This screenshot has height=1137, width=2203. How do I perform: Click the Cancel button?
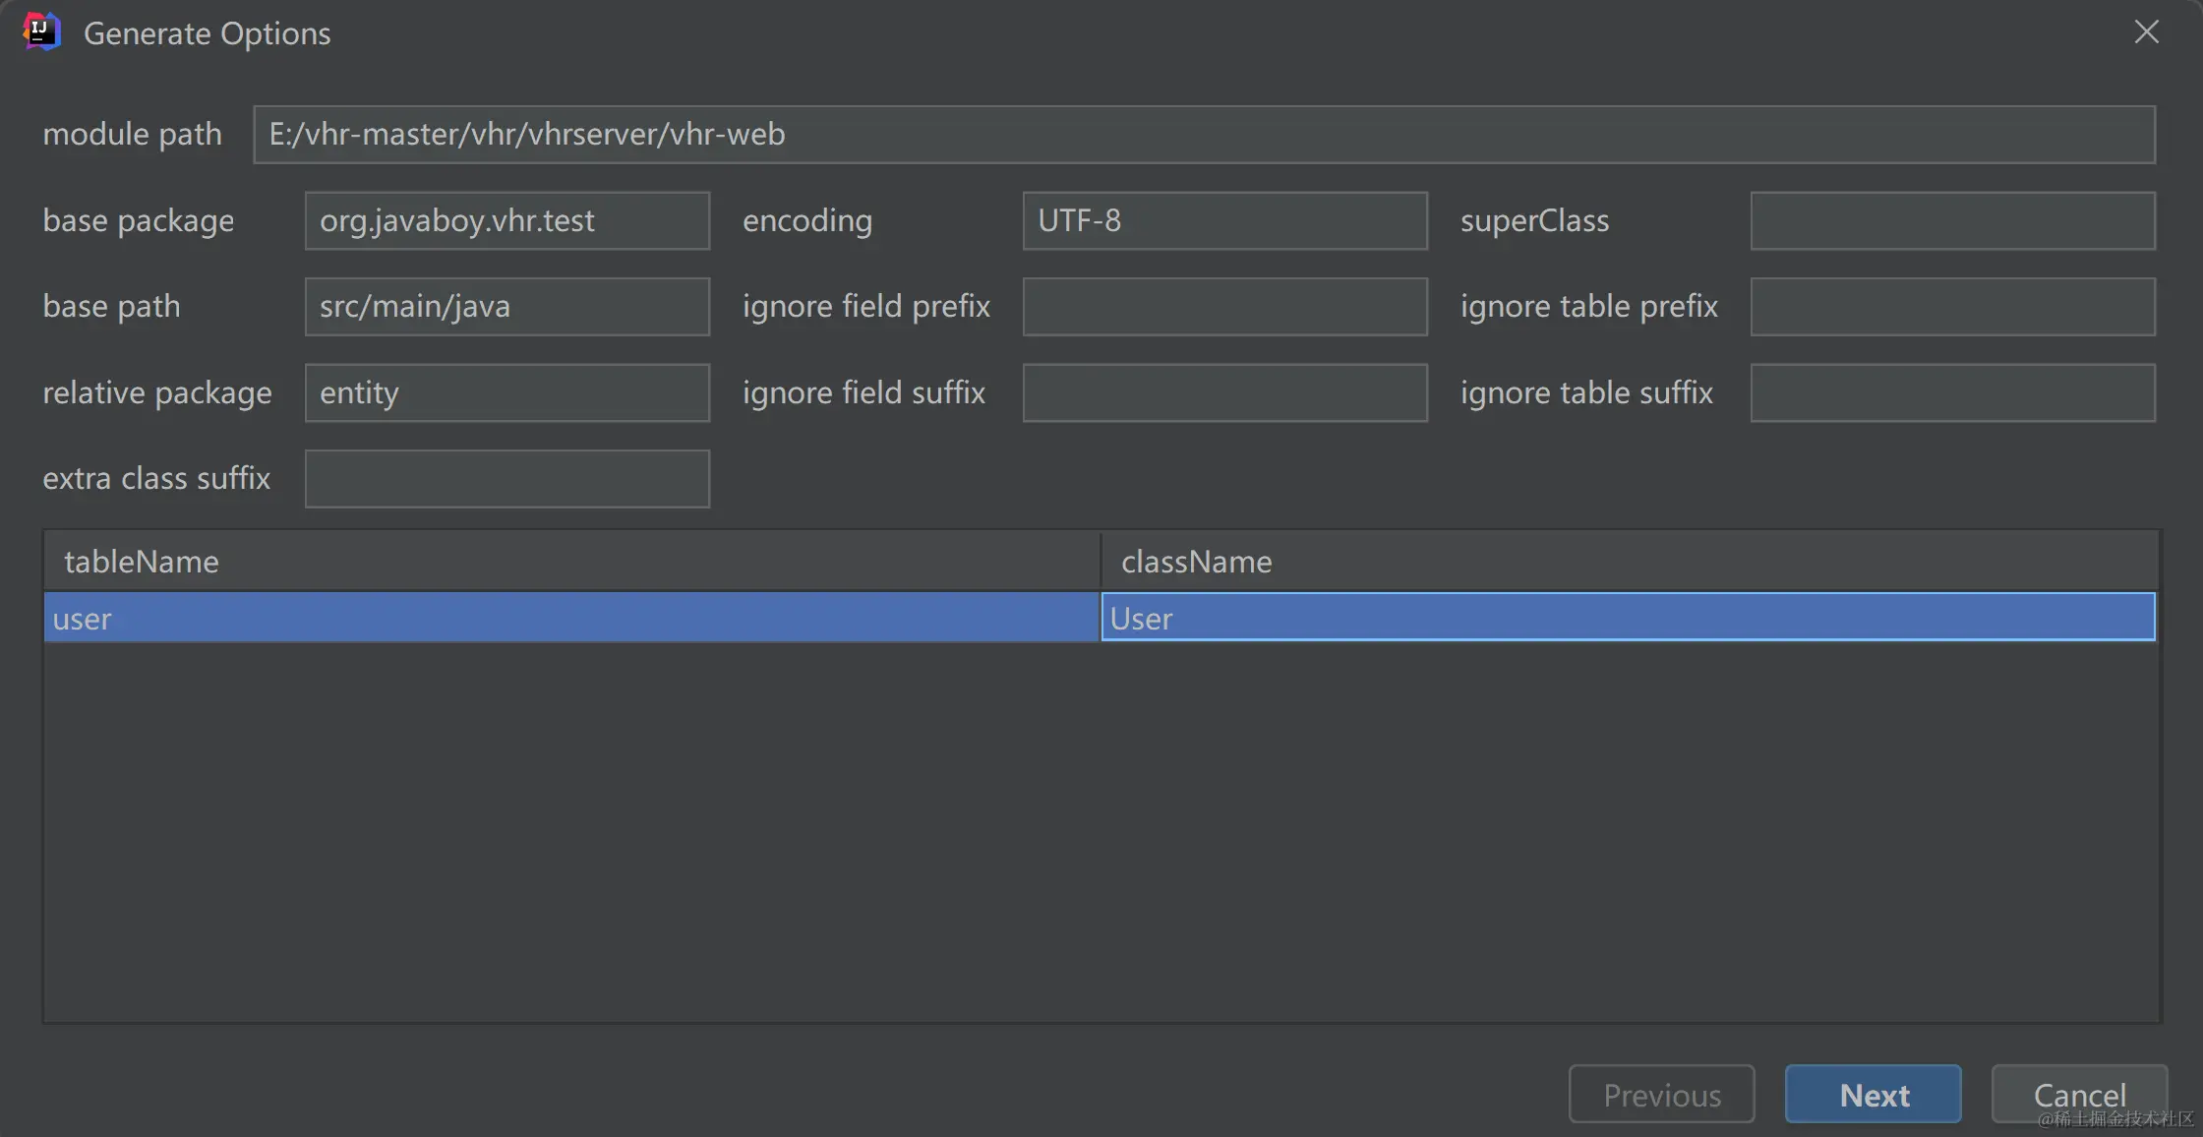click(2079, 1094)
